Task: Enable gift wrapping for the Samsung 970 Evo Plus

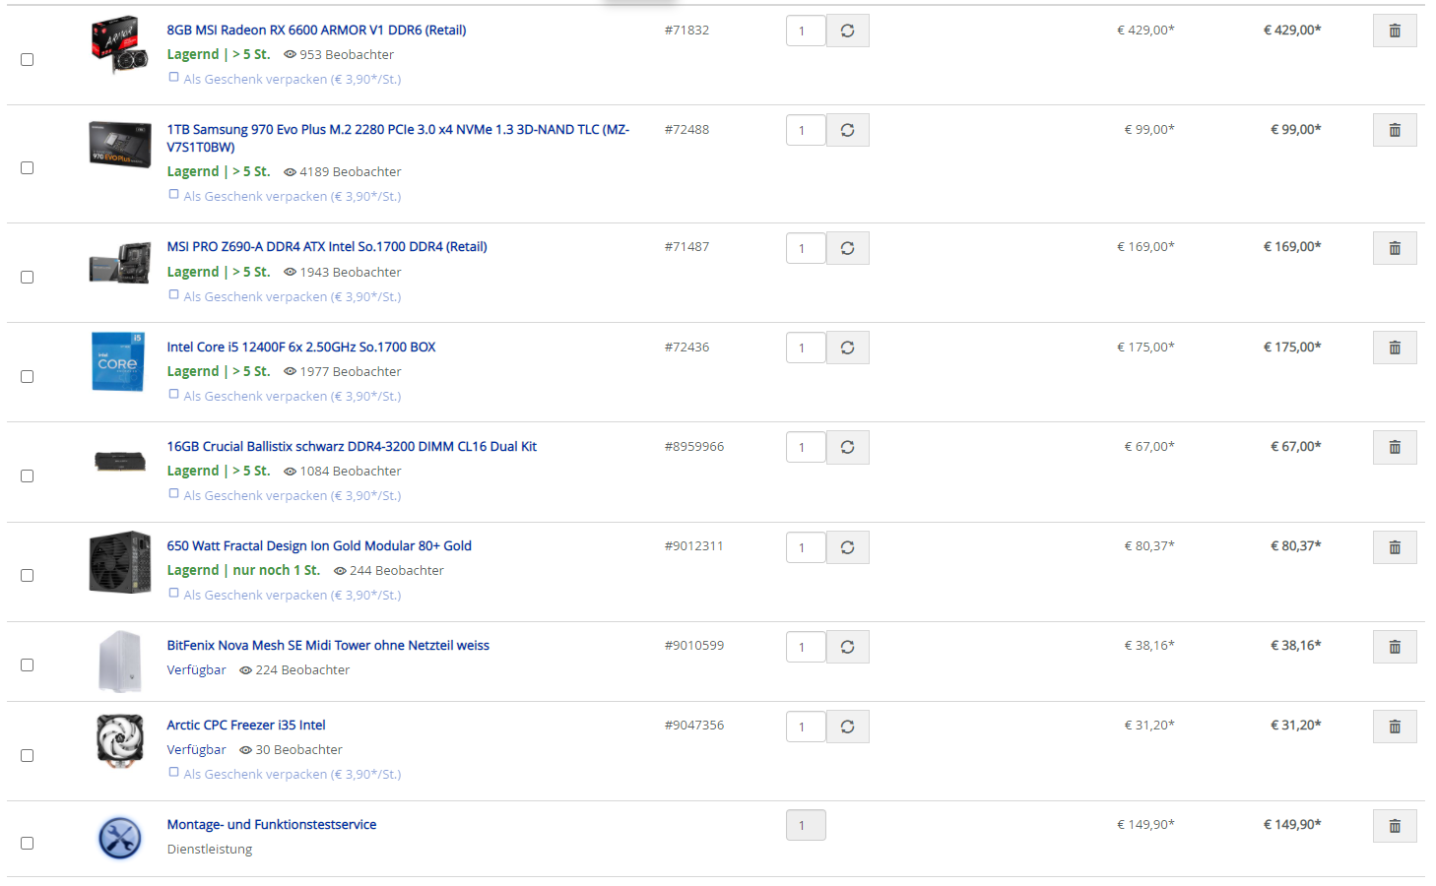Action: pyautogui.click(x=174, y=195)
